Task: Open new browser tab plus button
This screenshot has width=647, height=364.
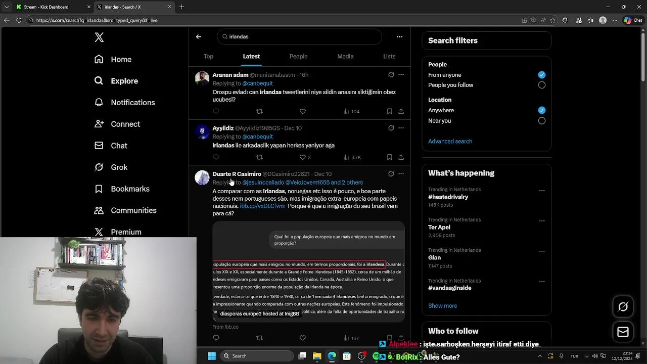Action: pyautogui.click(x=181, y=7)
